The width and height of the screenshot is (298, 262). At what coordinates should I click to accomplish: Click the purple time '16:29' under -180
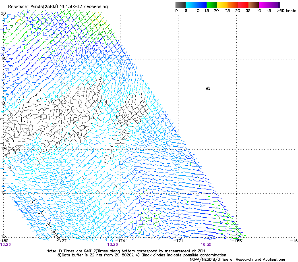5,245
